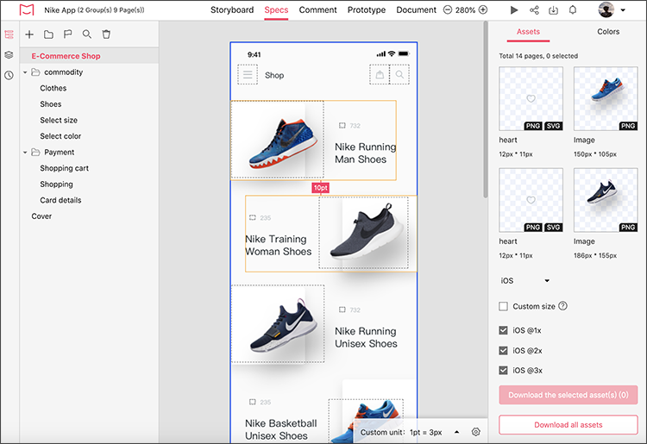Open the Card details page
647x444 pixels.
click(x=60, y=200)
